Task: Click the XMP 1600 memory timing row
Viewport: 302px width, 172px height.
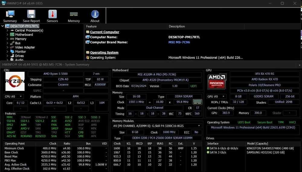Action: click(157, 148)
